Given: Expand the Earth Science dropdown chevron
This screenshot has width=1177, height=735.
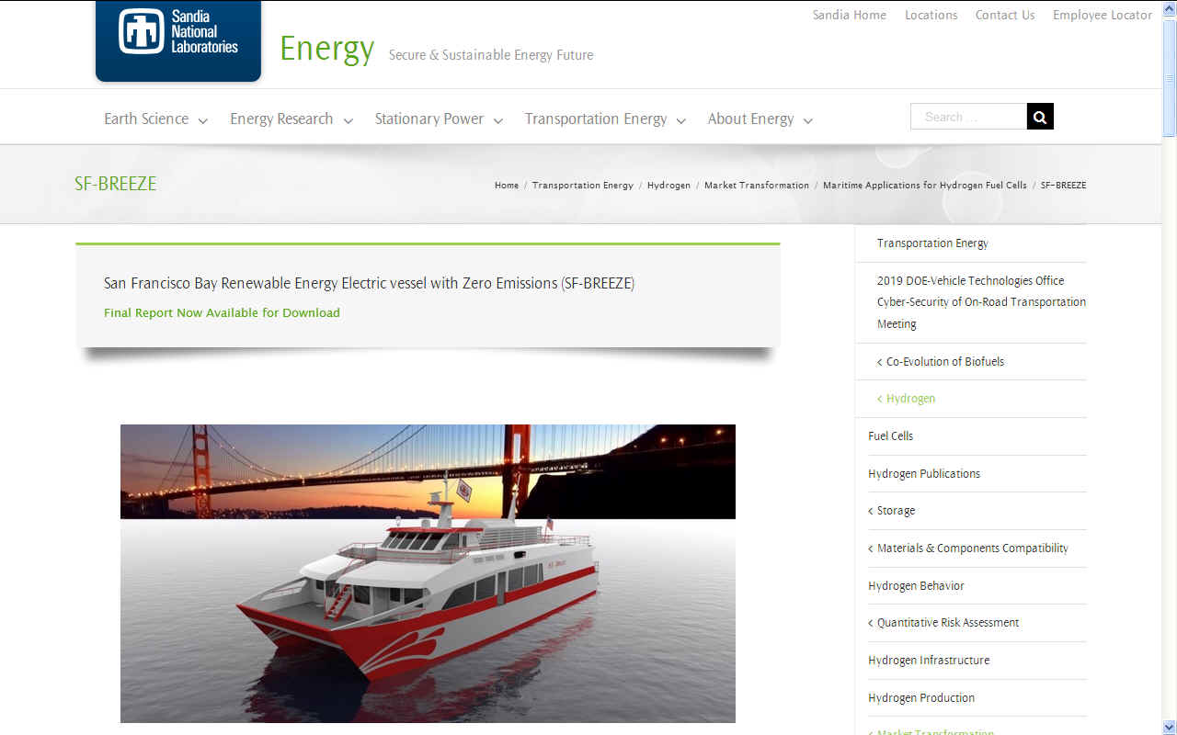Looking at the screenshot, I should [x=203, y=120].
